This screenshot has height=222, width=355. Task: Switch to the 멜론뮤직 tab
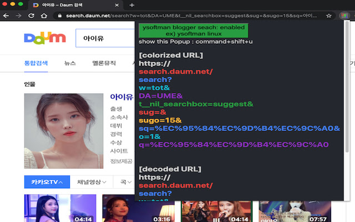[104, 63]
